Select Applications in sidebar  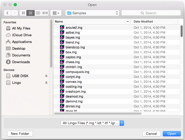click(19, 42)
